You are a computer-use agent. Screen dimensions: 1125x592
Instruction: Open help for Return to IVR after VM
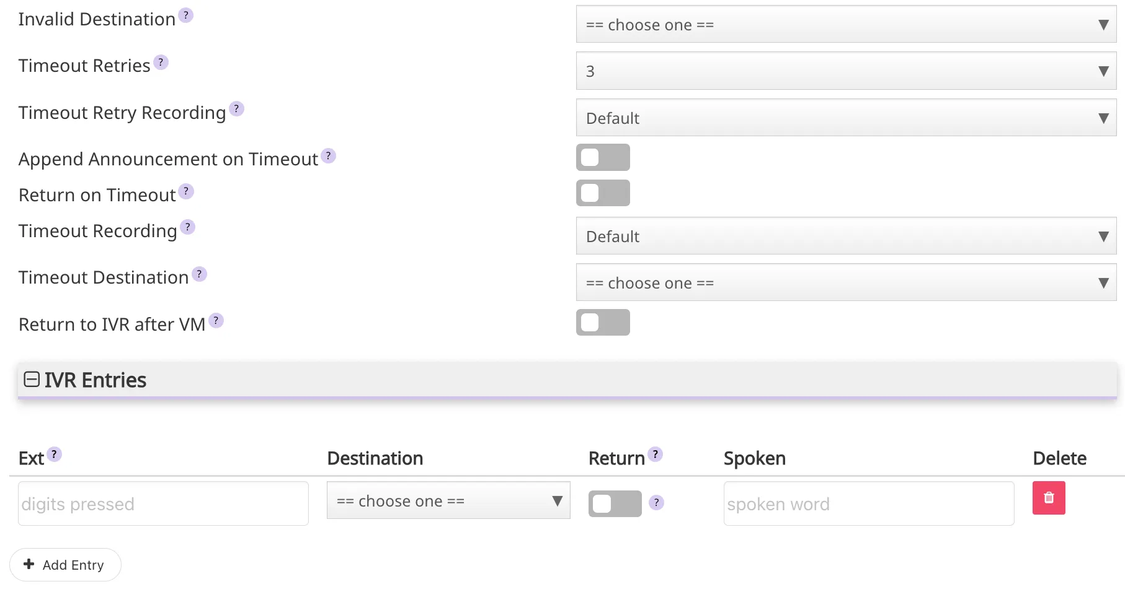pos(216,320)
